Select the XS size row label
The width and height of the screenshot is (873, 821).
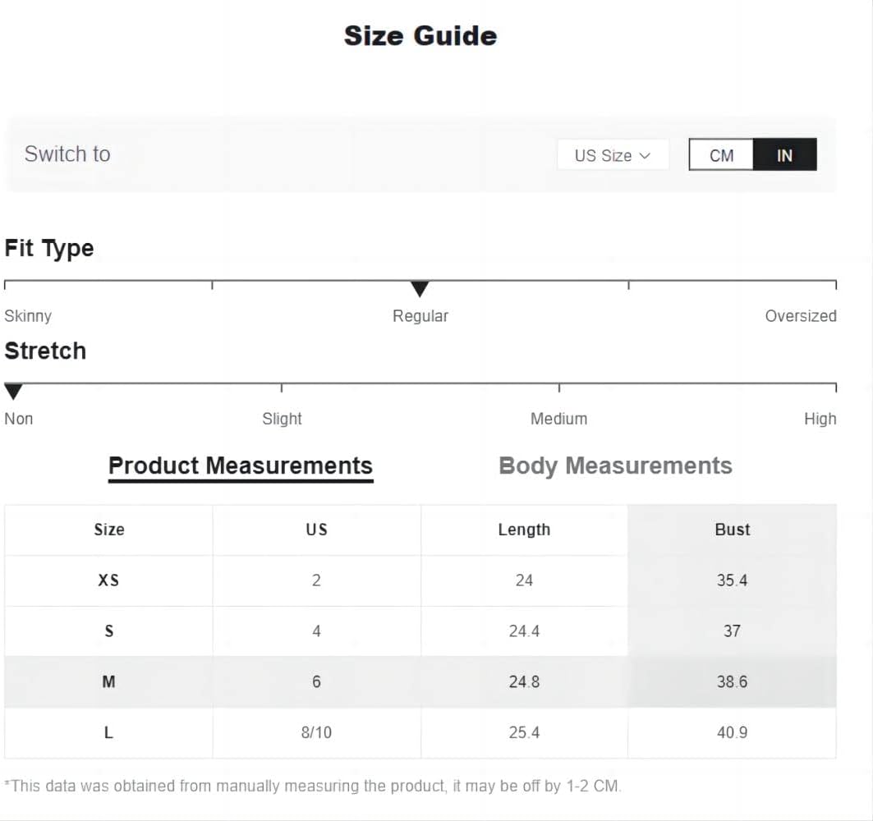[108, 580]
